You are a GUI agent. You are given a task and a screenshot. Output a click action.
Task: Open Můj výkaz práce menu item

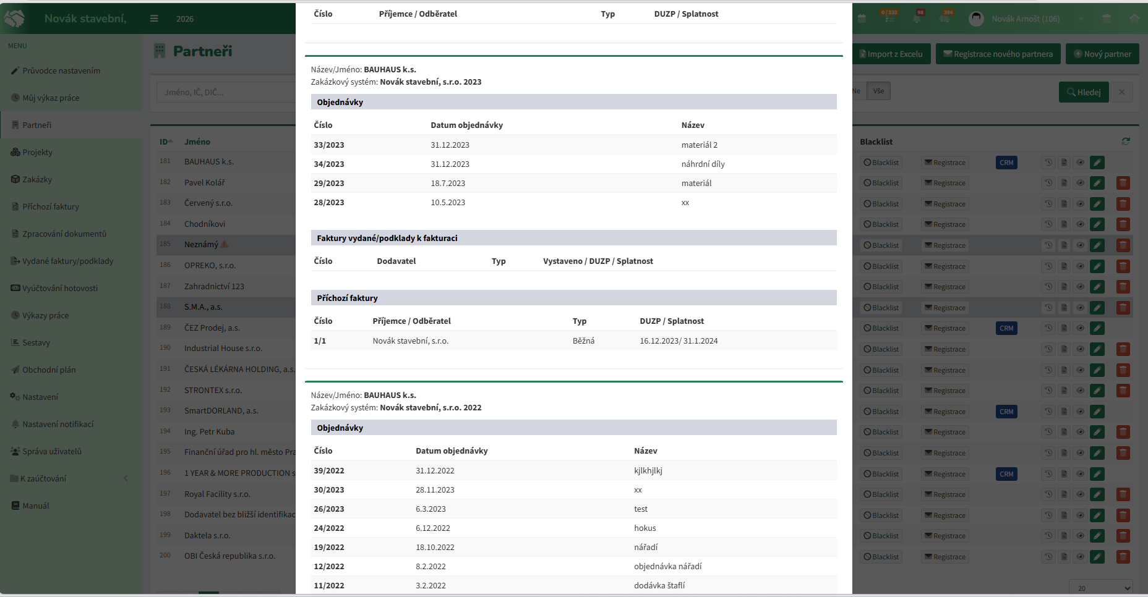click(x=51, y=98)
